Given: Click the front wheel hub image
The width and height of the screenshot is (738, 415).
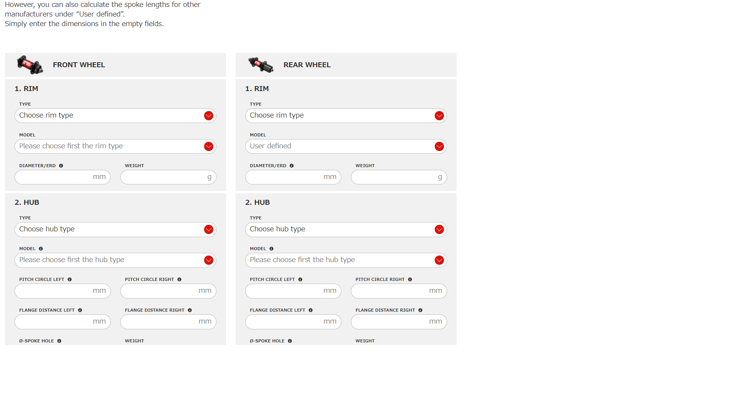Looking at the screenshot, I should (x=30, y=65).
